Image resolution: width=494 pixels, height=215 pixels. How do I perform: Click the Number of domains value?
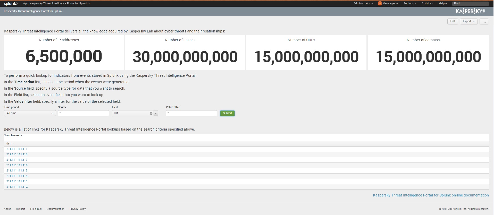point(428,57)
